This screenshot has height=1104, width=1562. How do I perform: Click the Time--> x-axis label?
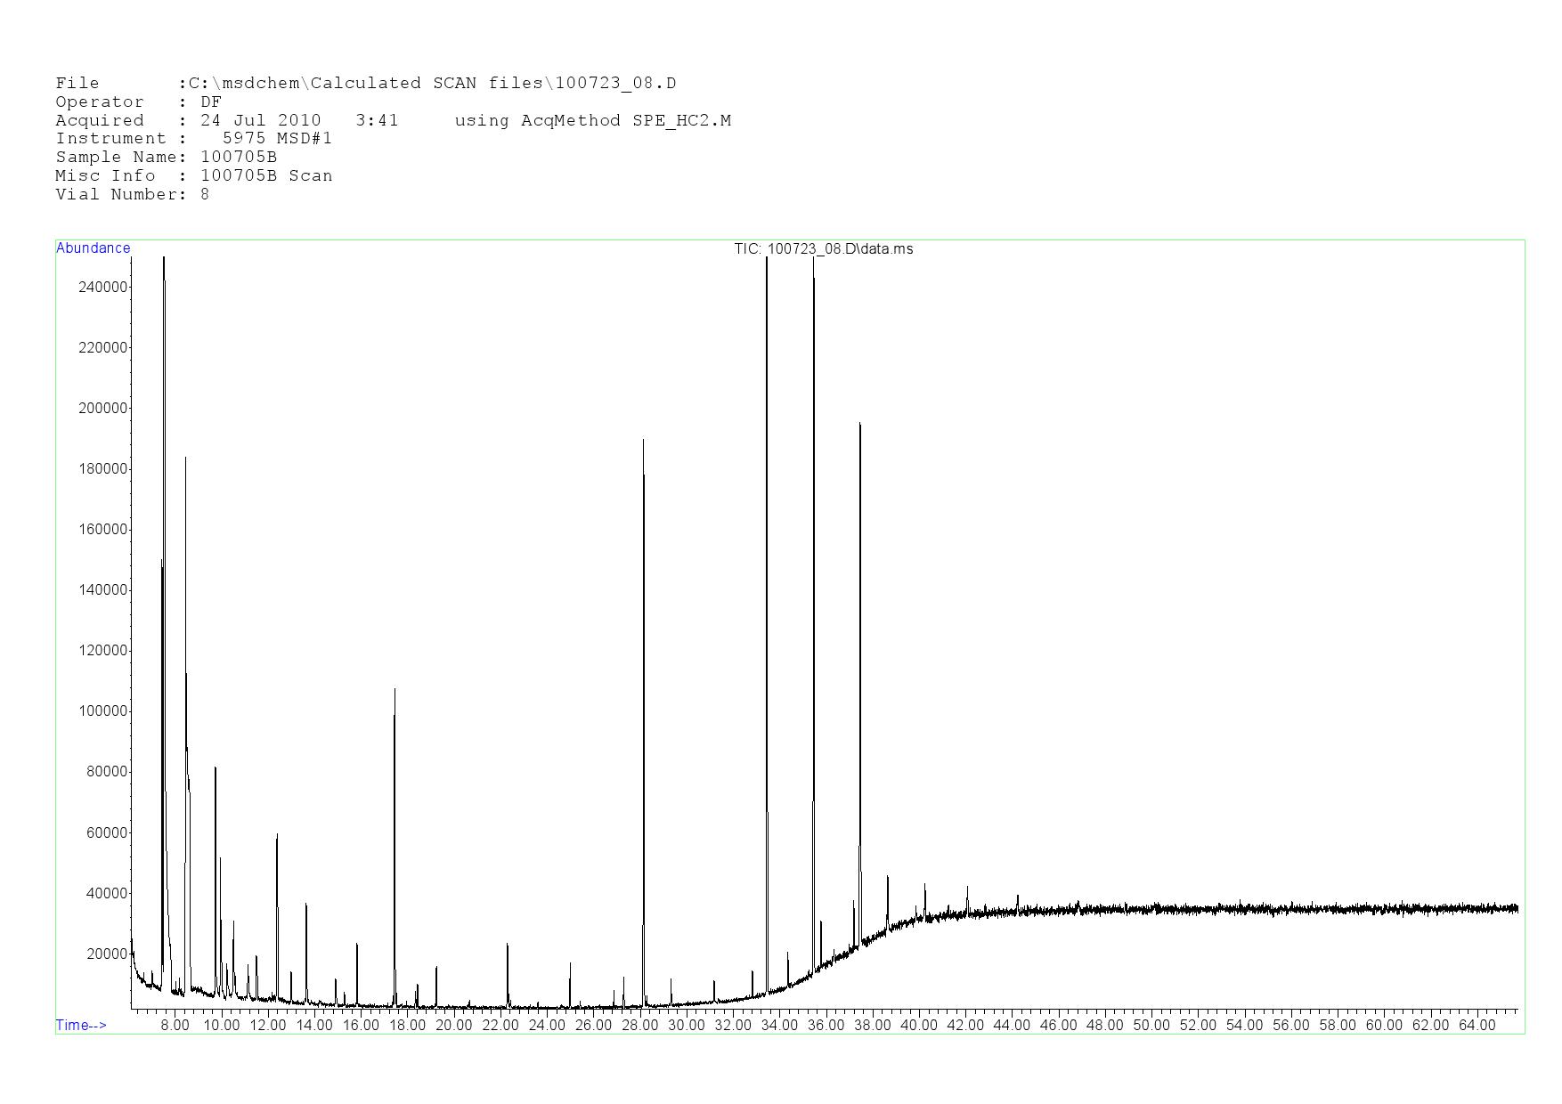point(81,1025)
